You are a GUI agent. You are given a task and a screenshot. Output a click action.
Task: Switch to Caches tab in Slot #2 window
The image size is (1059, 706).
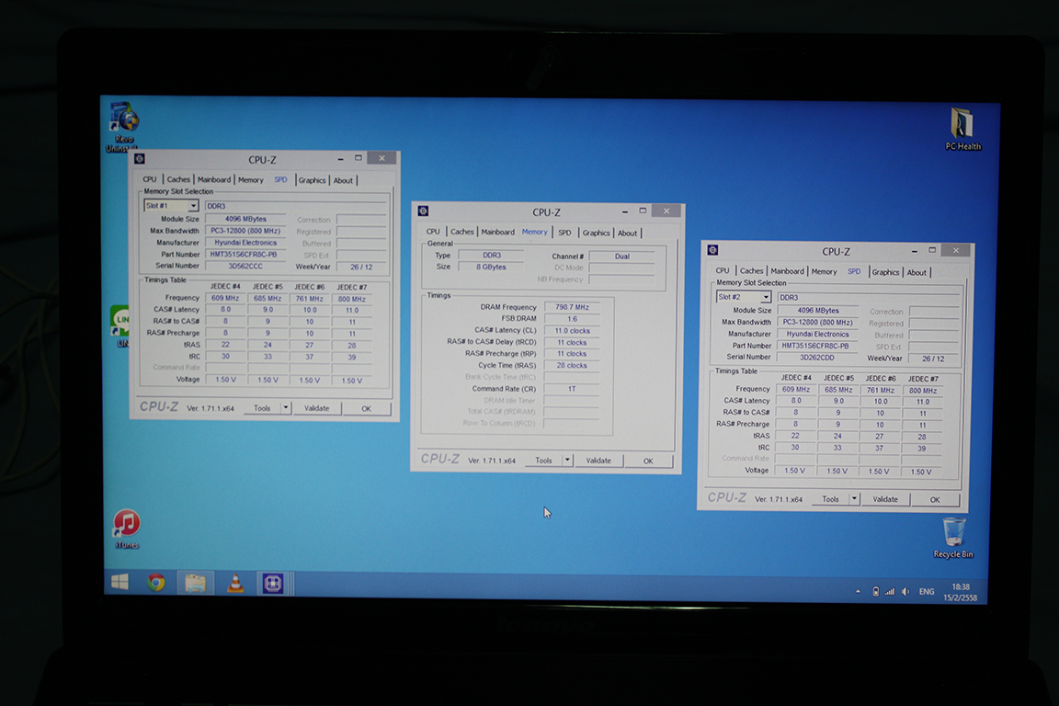tap(751, 271)
